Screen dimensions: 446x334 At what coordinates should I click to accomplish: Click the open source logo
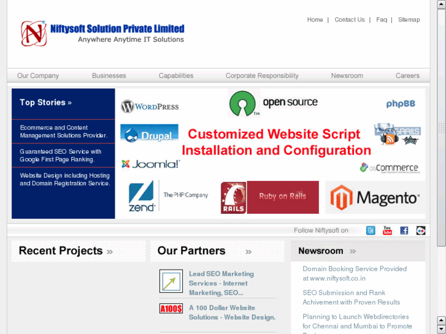[x=273, y=103]
